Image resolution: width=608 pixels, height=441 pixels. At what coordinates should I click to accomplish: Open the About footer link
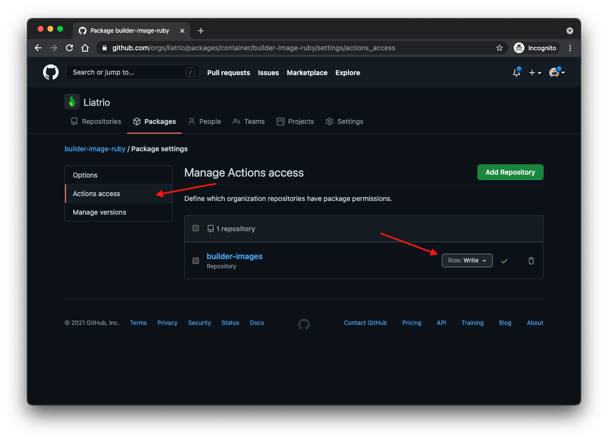pyautogui.click(x=535, y=323)
